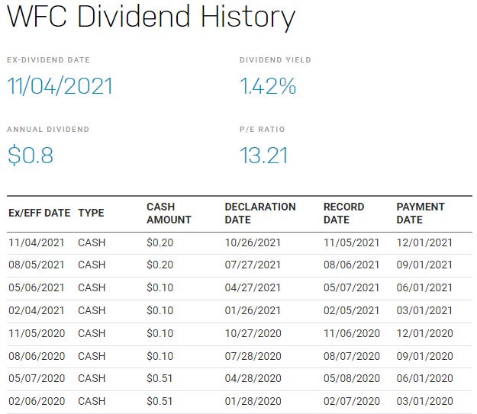
Task: Click the $0.51 amount in the 05/07/2020 row
Action: tap(160, 378)
